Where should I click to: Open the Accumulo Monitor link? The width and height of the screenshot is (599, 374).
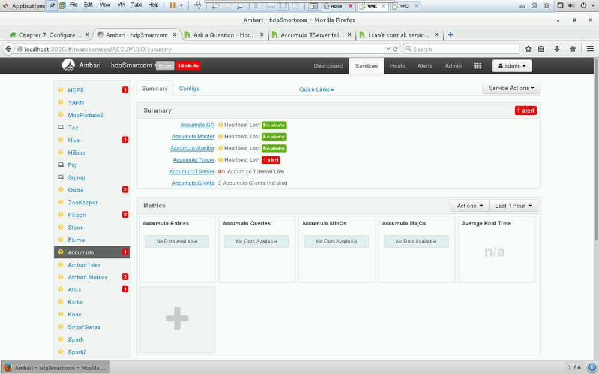click(x=192, y=148)
